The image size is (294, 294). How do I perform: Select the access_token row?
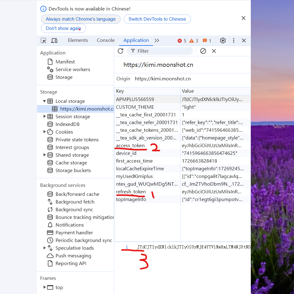pos(130,146)
